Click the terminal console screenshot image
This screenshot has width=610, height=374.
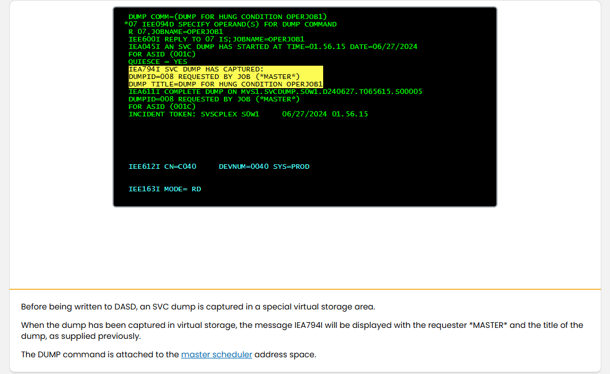[305, 107]
